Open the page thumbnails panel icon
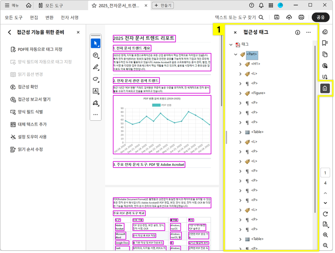The image size is (335, 253). (x=325, y=55)
